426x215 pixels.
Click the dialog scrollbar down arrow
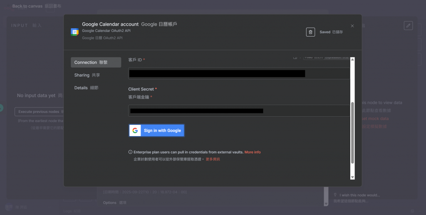(x=352, y=177)
